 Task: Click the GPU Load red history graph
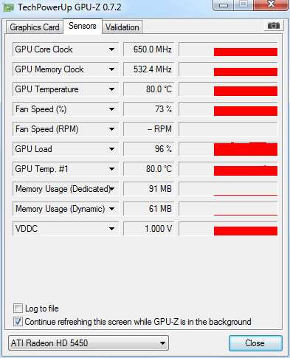[228, 149]
